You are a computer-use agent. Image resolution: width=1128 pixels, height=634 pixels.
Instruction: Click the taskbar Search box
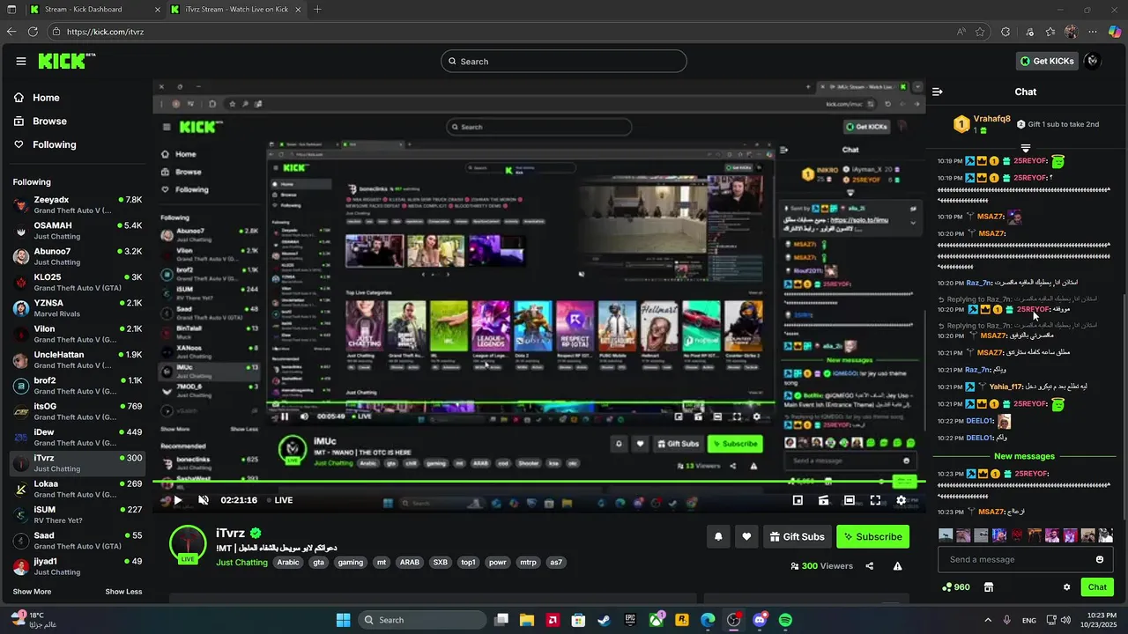pyautogui.click(x=422, y=620)
